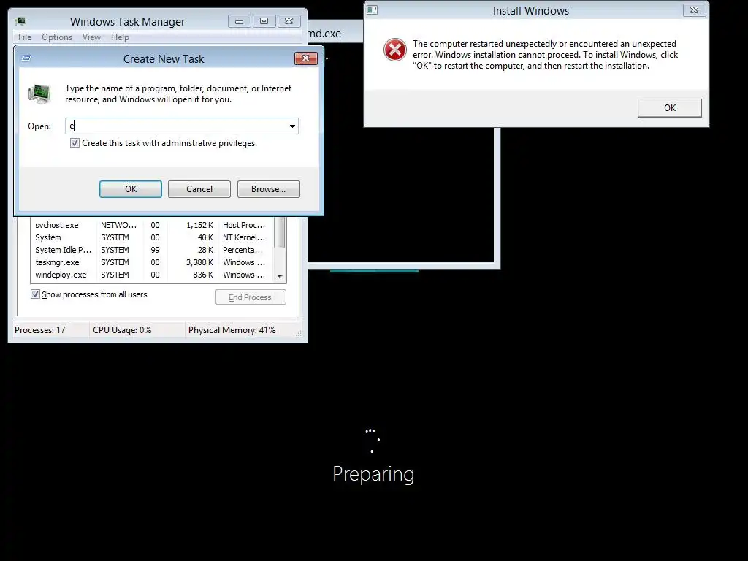The width and height of the screenshot is (748, 561).
Task: Click the process list scrollbar thumb
Action: point(280,233)
